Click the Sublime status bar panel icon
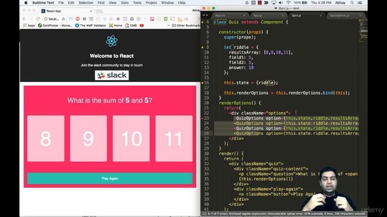 point(204,214)
